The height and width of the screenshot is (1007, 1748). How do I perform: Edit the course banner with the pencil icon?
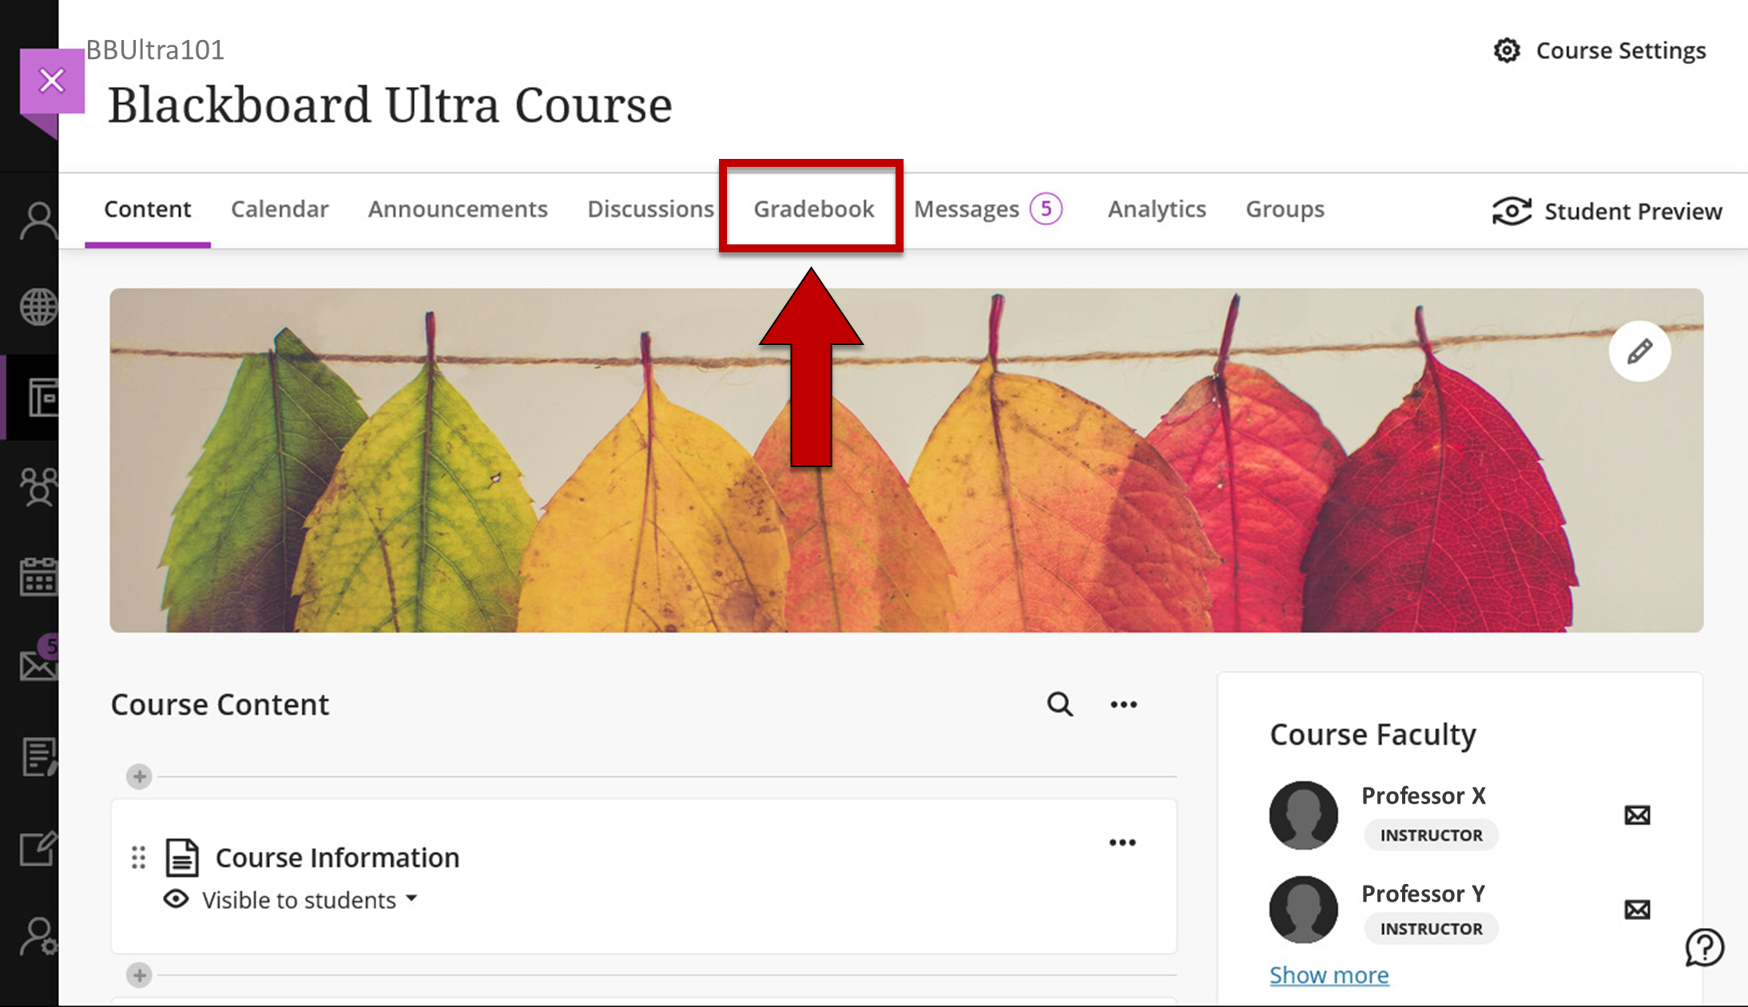click(x=1639, y=351)
